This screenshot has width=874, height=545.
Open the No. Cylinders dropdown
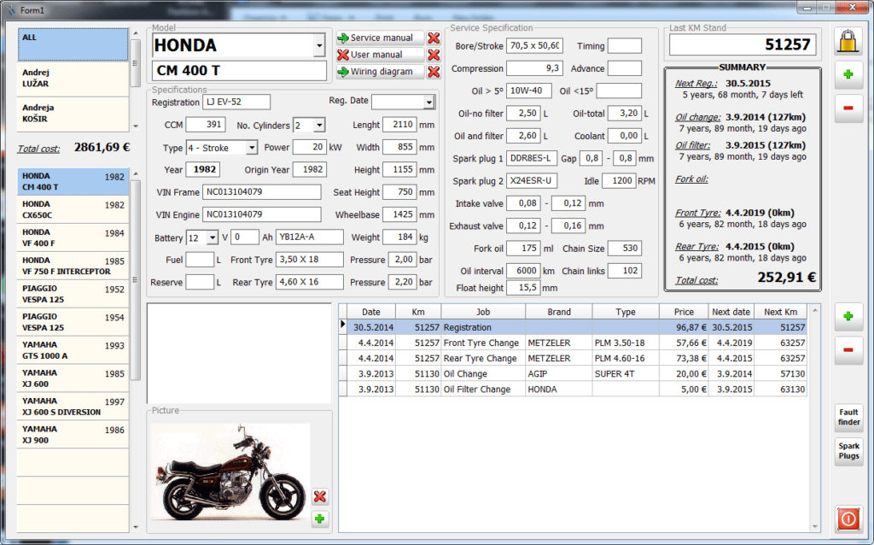coord(319,125)
